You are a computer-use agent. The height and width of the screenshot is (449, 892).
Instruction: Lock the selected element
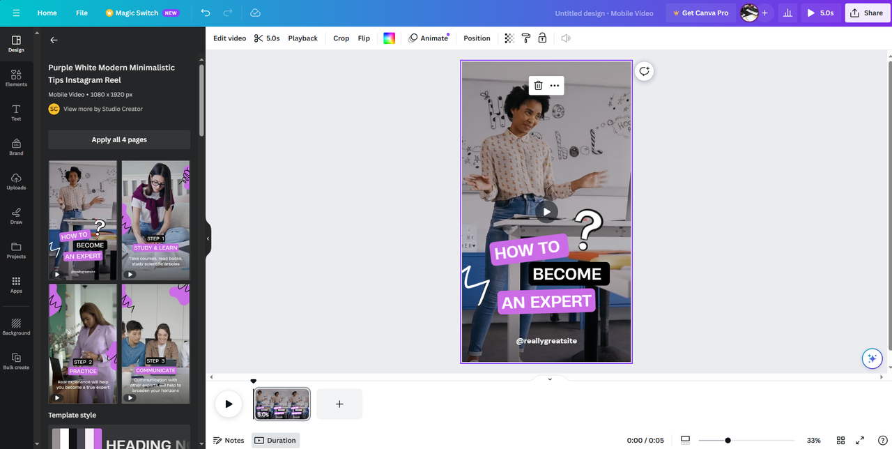coord(542,38)
